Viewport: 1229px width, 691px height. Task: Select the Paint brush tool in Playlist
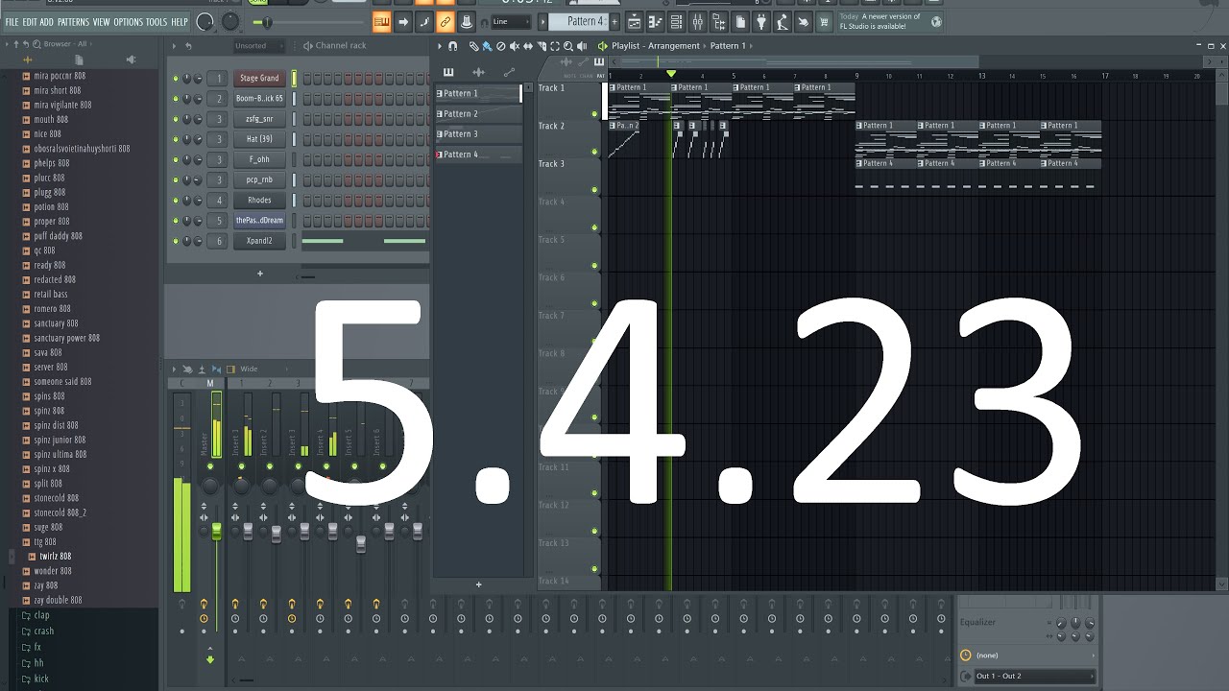pos(487,45)
